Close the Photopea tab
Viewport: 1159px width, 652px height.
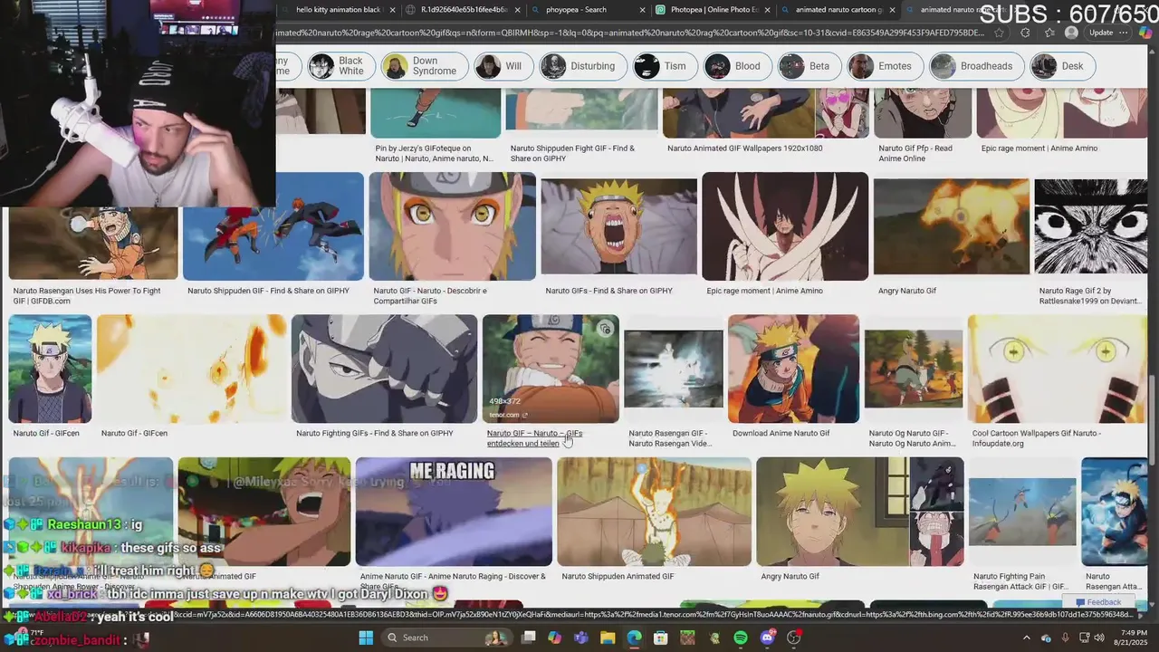768,10
